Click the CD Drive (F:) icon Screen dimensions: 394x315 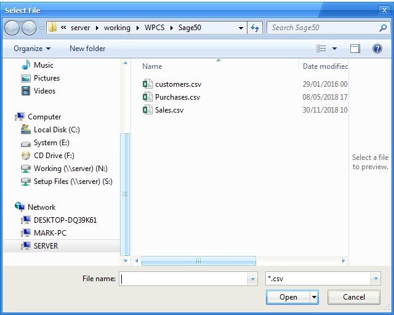pyautogui.click(x=26, y=156)
